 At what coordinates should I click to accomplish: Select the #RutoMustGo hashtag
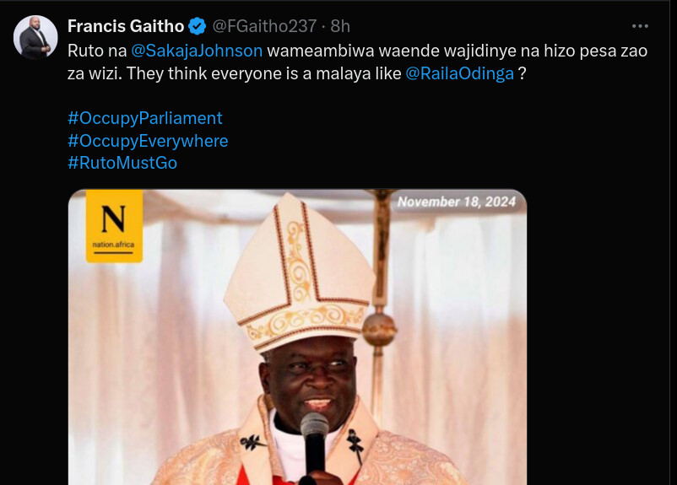122,163
